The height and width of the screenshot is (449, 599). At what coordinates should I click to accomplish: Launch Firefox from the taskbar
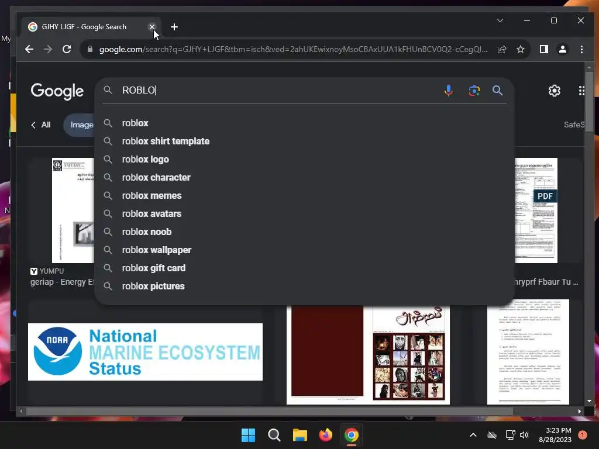(x=325, y=435)
